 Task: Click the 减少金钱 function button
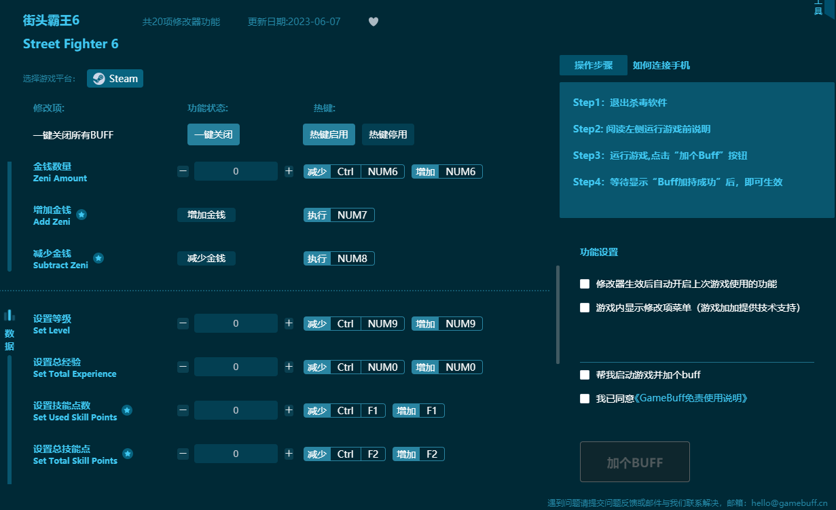coord(206,258)
